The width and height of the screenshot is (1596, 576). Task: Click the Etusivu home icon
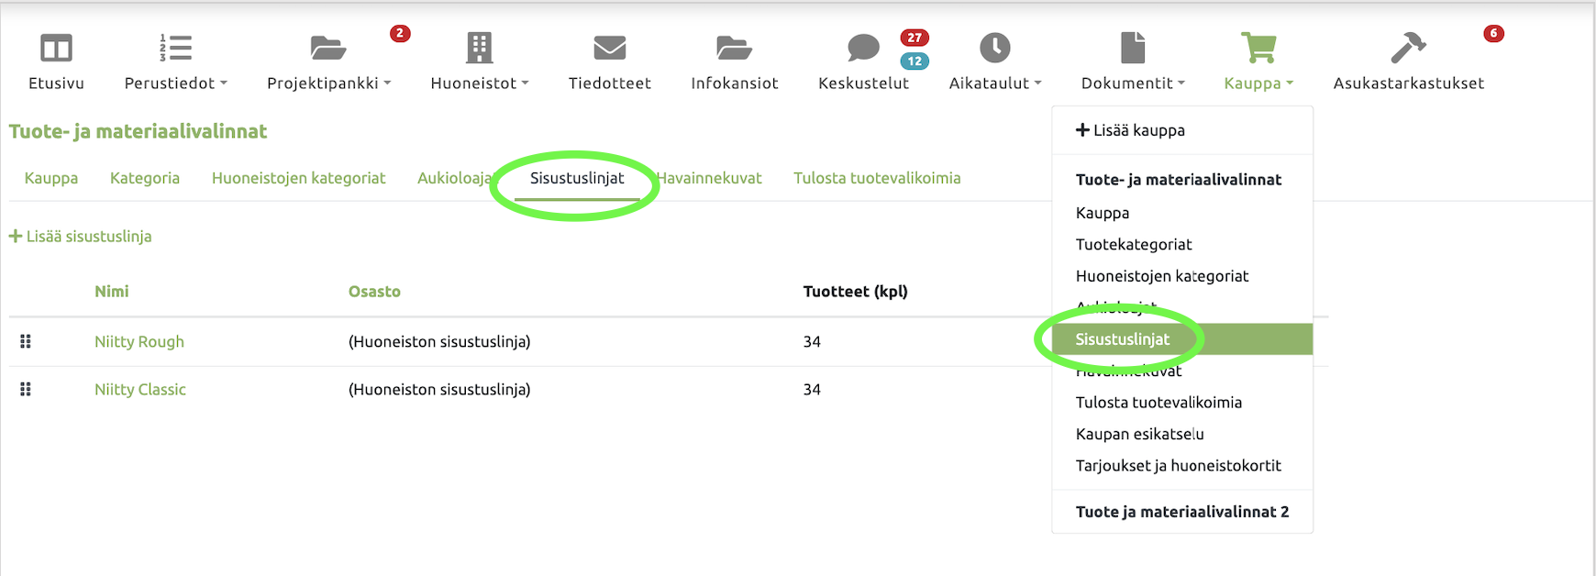click(x=56, y=48)
